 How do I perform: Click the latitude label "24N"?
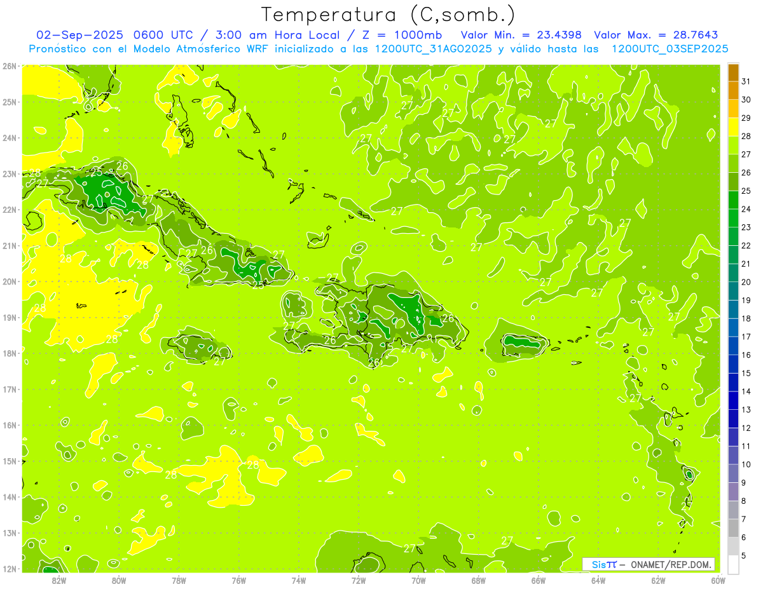coord(9,138)
